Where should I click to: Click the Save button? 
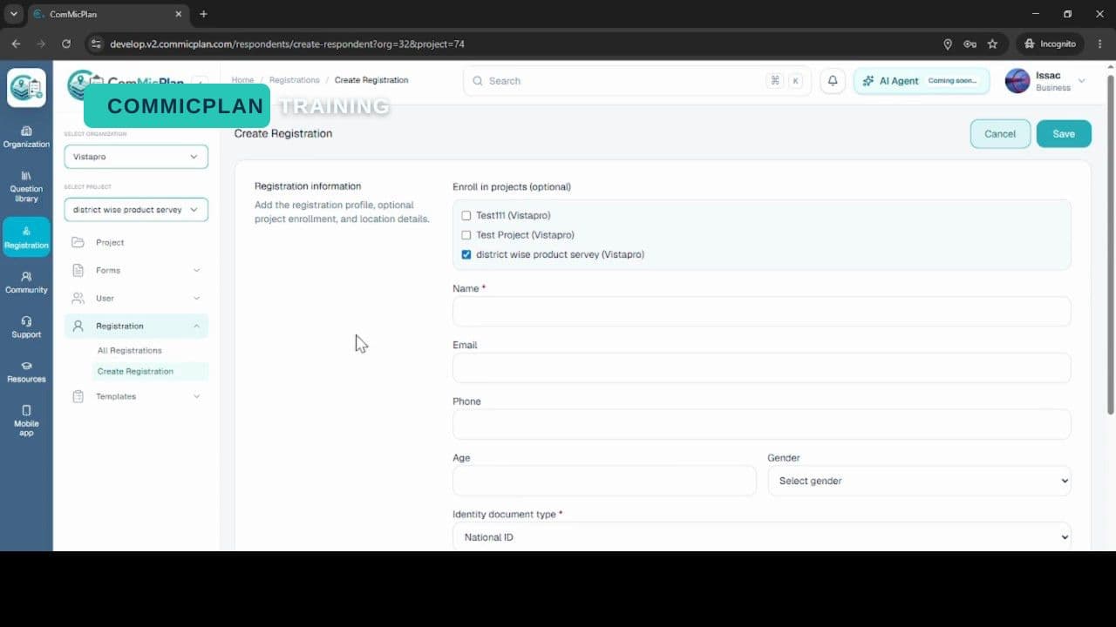point(1064,134)
